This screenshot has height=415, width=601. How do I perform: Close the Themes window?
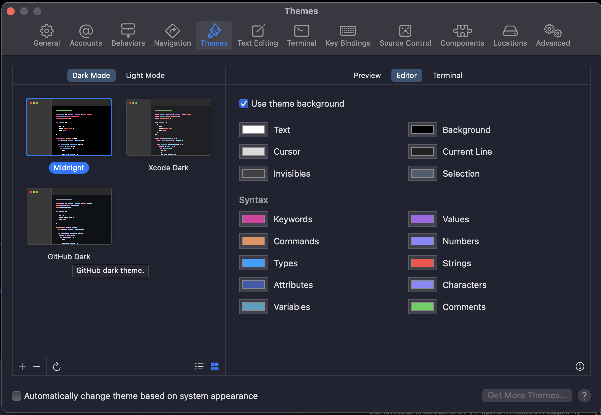tap(11, 11)
